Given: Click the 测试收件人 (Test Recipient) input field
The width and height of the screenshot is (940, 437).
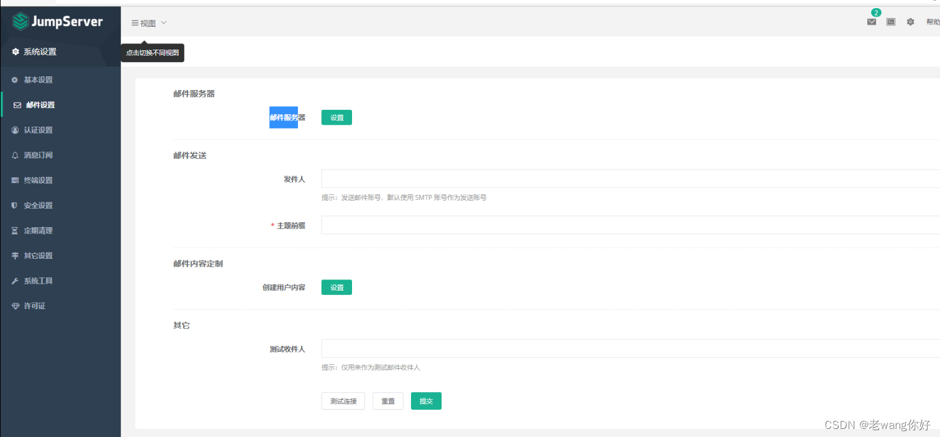Looking at the screenshot, I should tap(497, 348).
